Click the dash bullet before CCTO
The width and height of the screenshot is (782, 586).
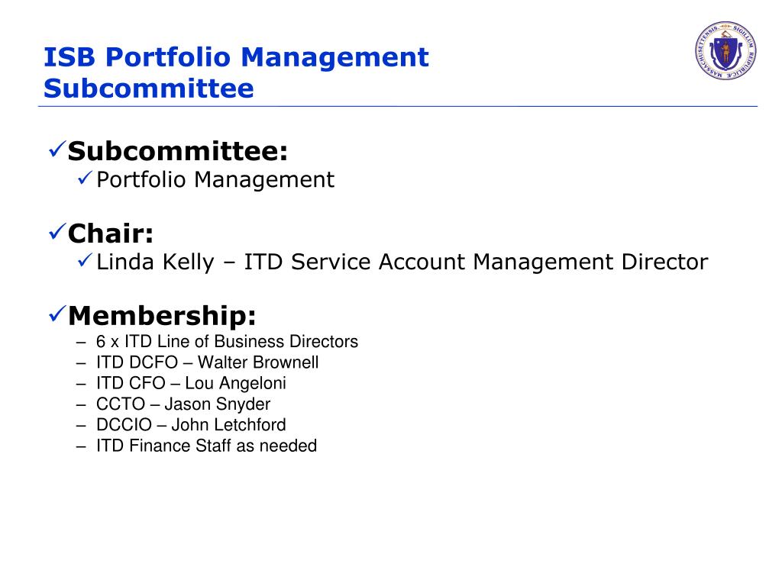tap(81, 405)
